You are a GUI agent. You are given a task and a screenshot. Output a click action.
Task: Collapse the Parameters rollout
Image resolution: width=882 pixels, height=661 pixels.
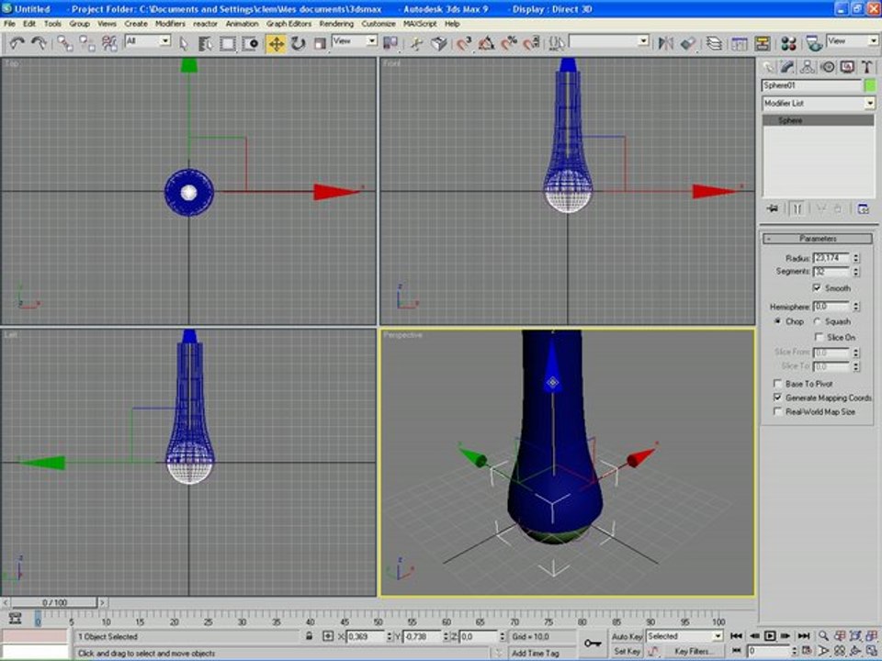(818, 239)
